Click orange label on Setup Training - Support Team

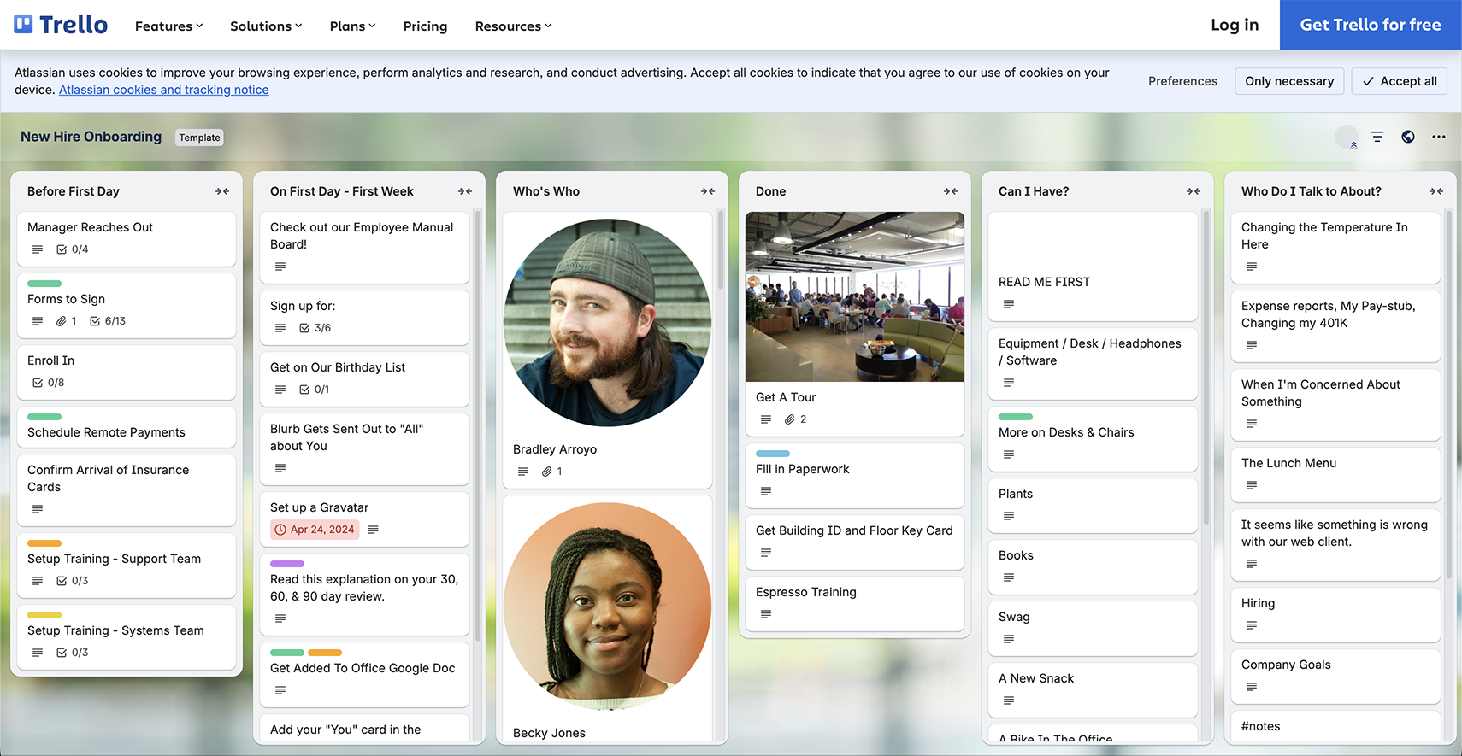pos(44,543)
